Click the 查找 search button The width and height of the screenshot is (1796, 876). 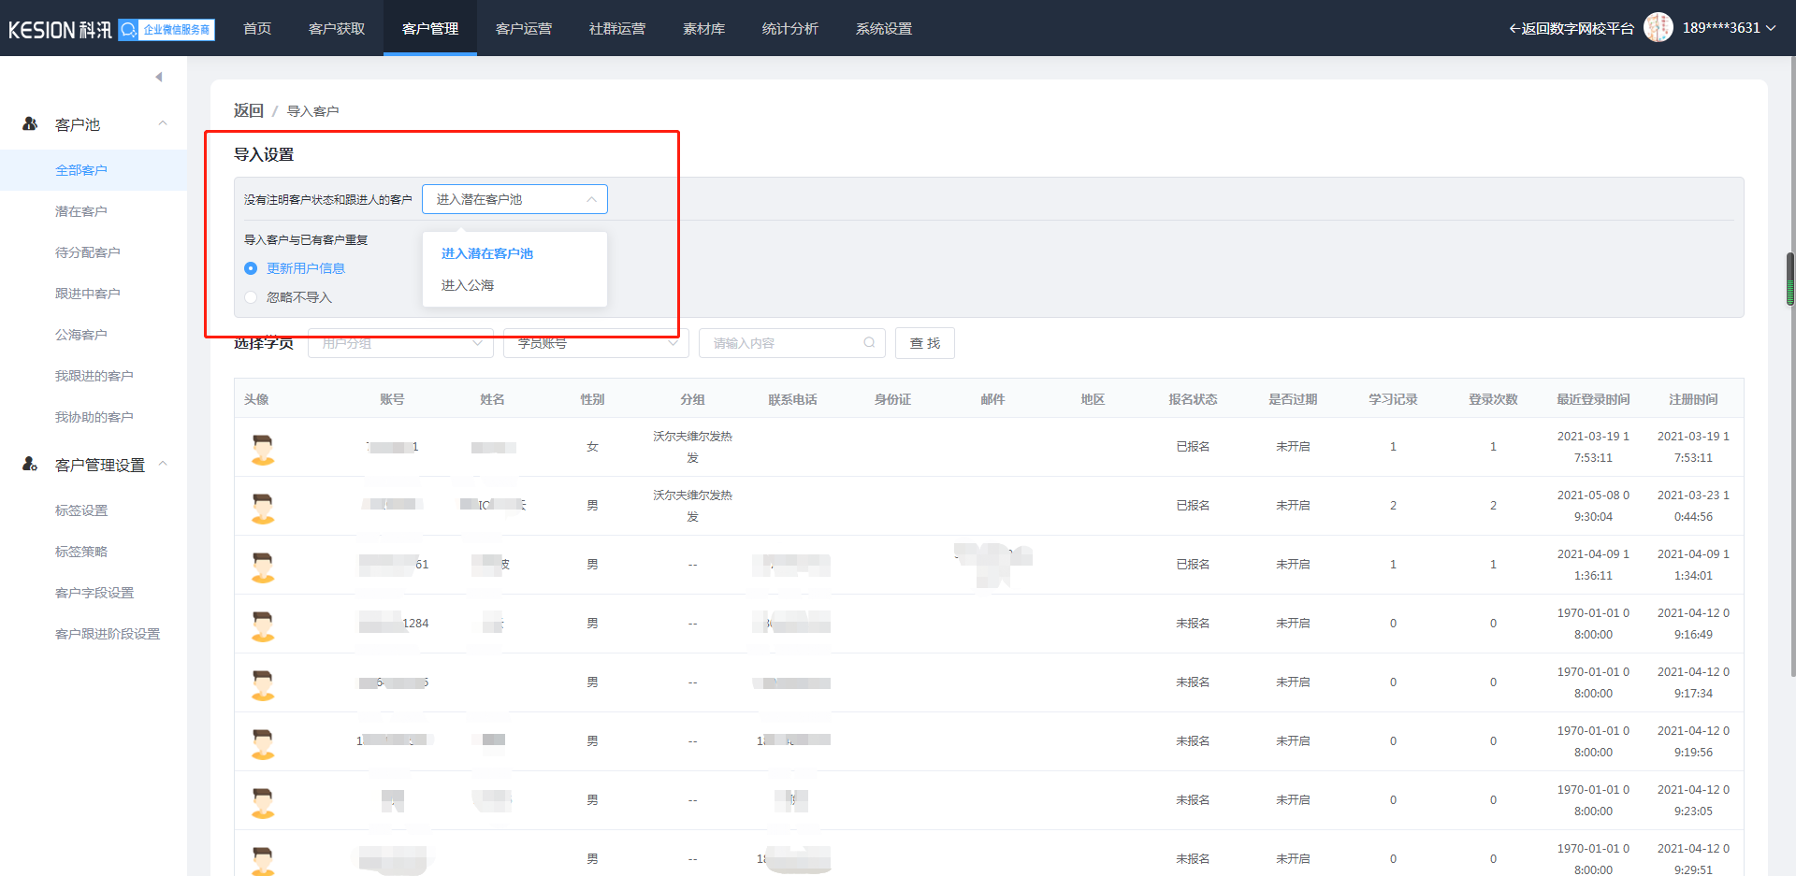click(924, 343)
